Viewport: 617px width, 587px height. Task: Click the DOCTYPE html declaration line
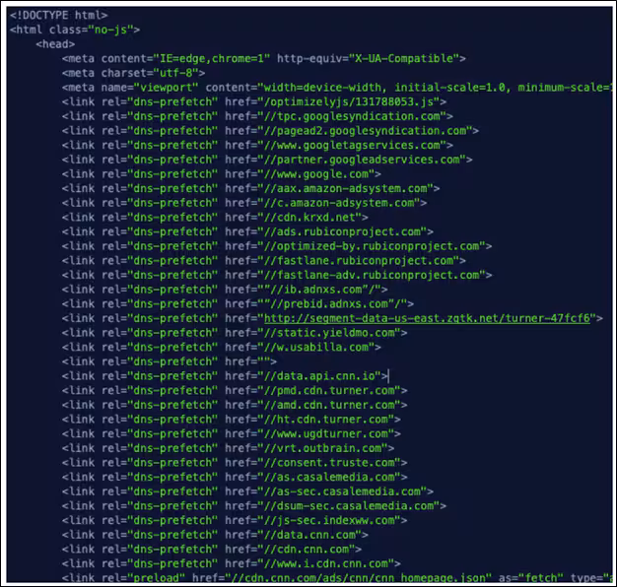point(59,15)
